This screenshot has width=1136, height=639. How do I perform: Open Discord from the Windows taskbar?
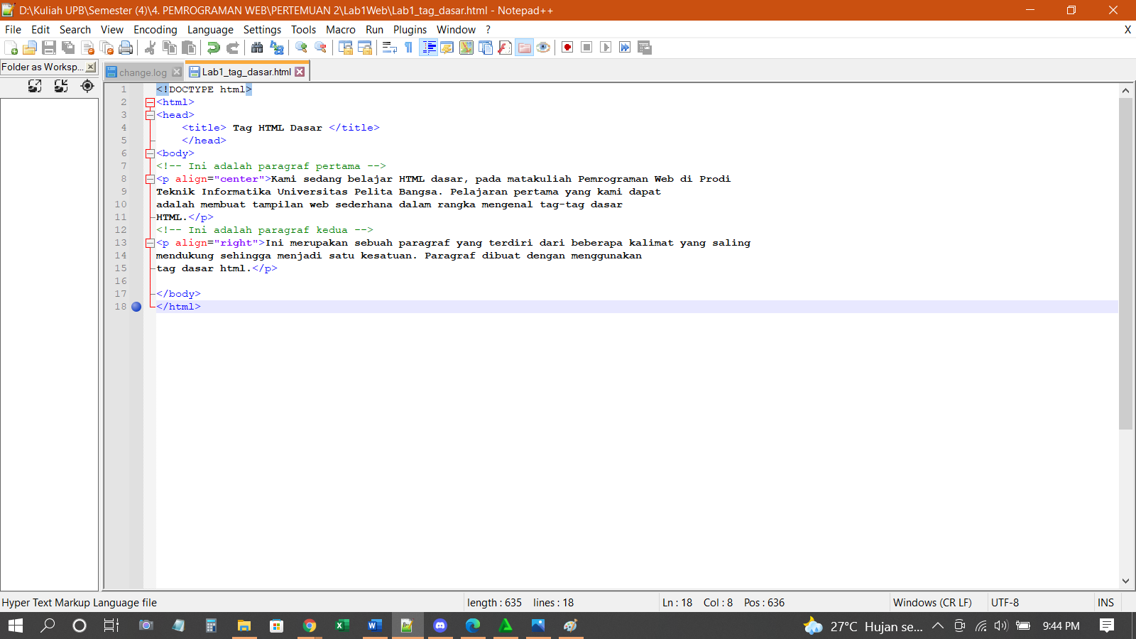(440, 626)
